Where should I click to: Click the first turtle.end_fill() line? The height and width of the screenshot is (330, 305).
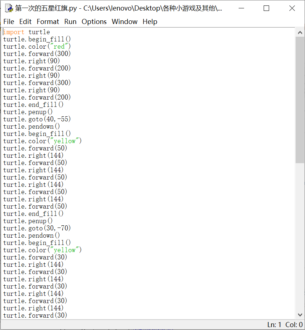pos(33,105)
